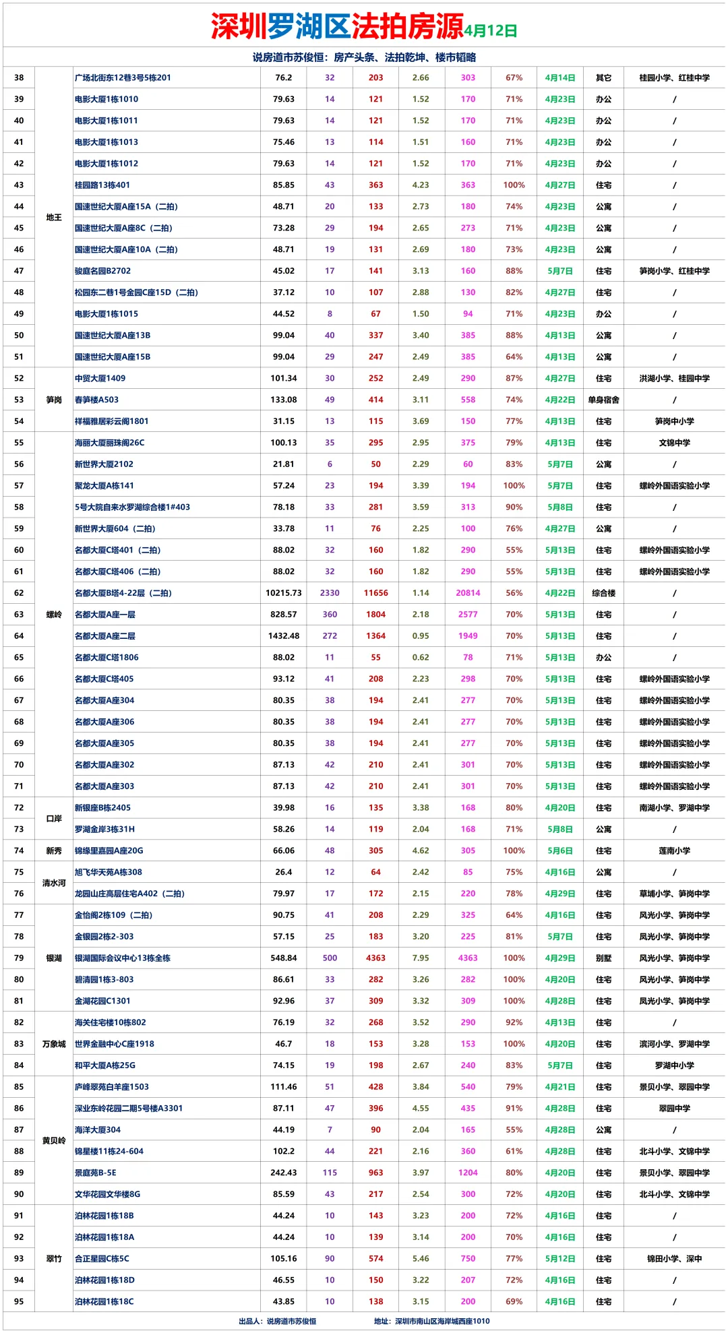Click price 11656 in row 62
The height and width of the screenshot is (1333, 728).
click(376, 593)
